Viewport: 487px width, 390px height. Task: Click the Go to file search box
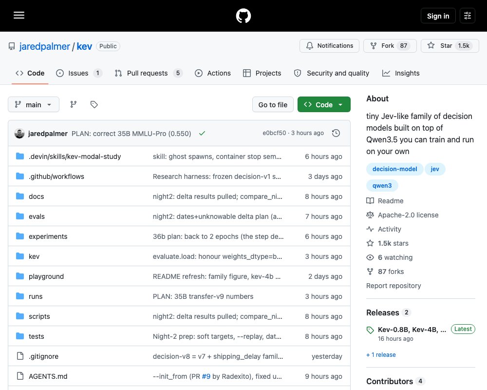coord(273,105)
